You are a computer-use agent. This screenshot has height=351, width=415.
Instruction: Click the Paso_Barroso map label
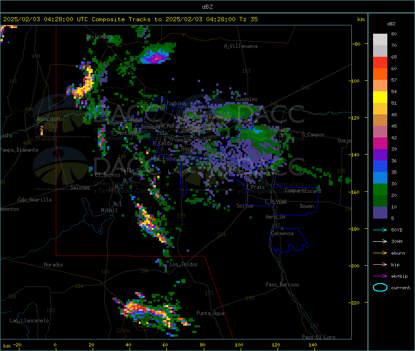[282, 285]
